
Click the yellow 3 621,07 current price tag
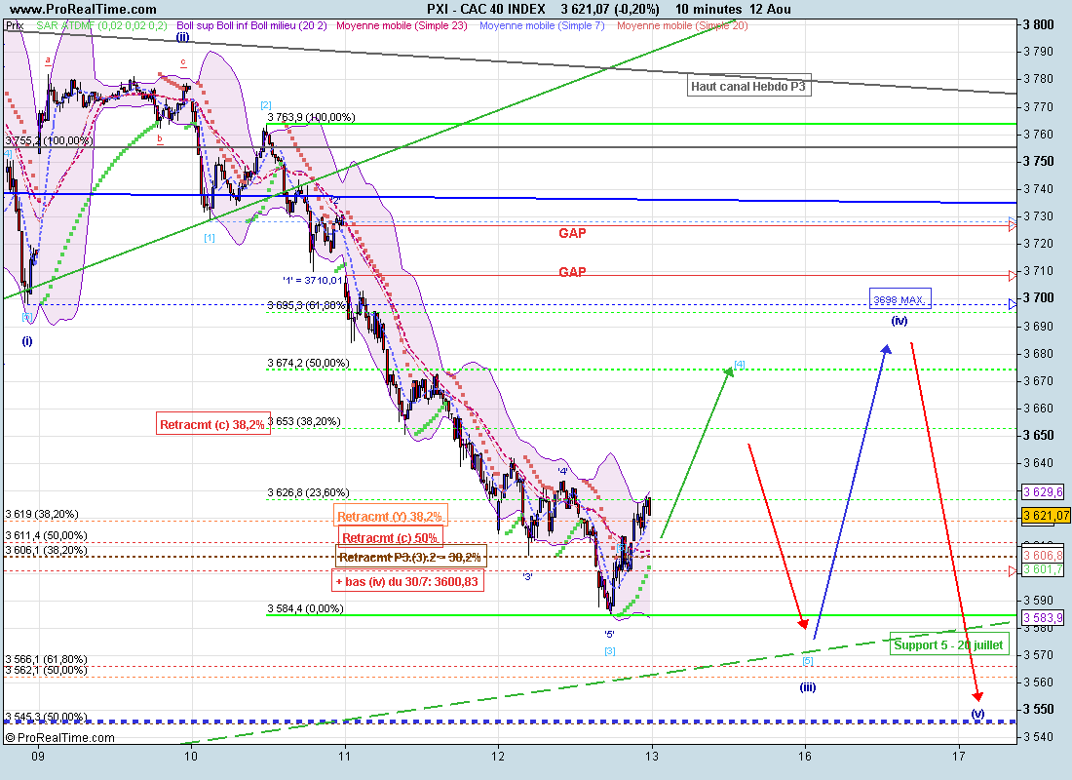(1046, 515)
